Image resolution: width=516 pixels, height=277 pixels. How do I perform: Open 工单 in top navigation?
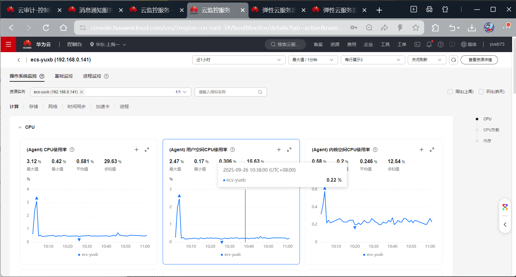click(x=402, y=44)
